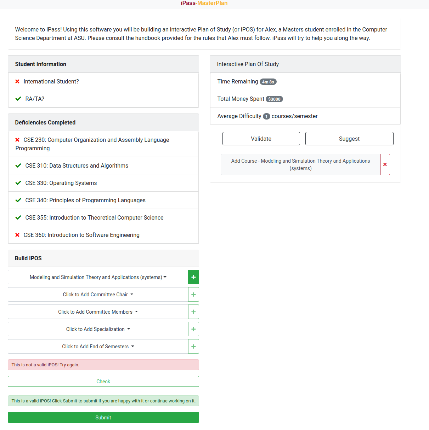The width and height of the screenshot is (429, 430).
Task: Remove the Add Course action with the red X
Action: coord(385,164)
